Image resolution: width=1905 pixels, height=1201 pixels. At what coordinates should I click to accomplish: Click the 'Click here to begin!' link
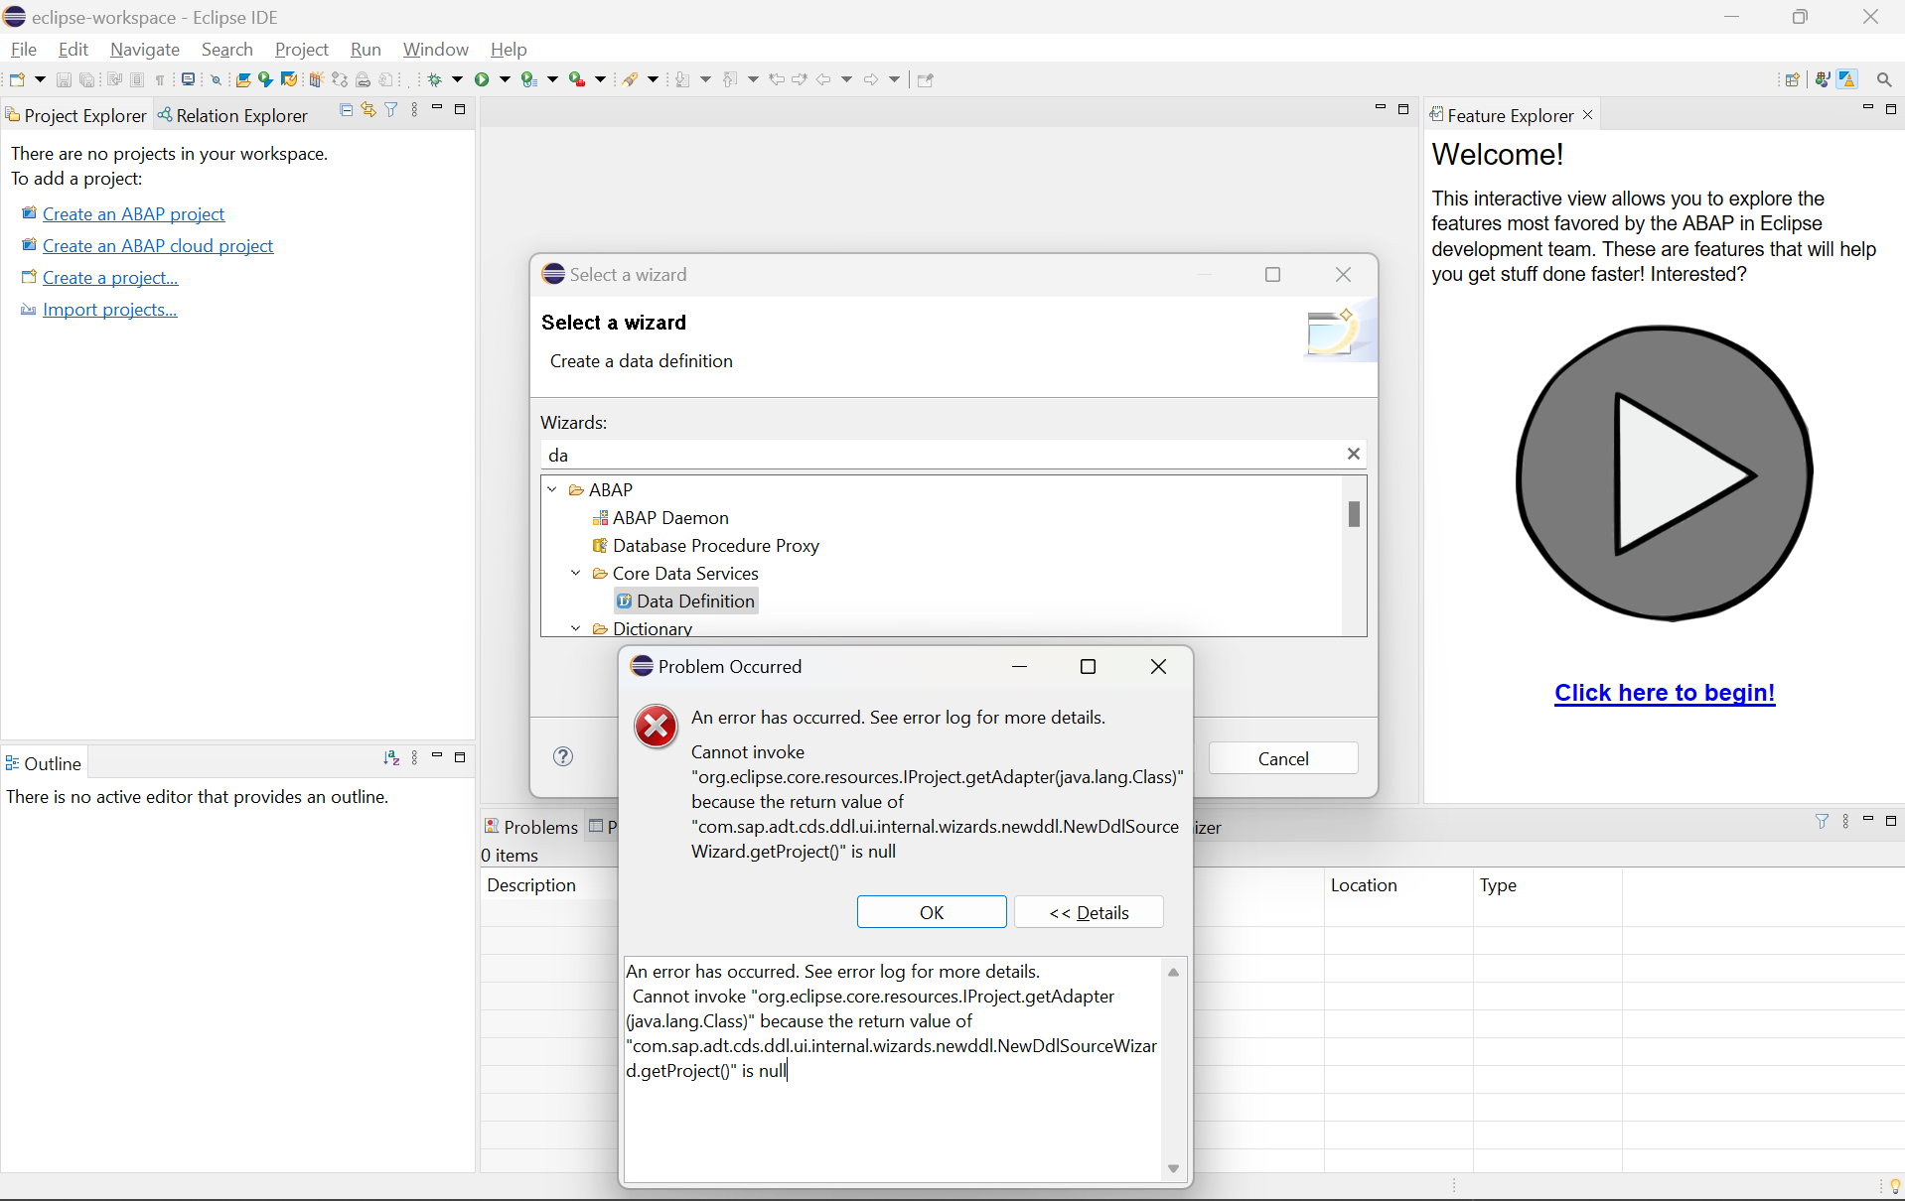(1665, 692)
